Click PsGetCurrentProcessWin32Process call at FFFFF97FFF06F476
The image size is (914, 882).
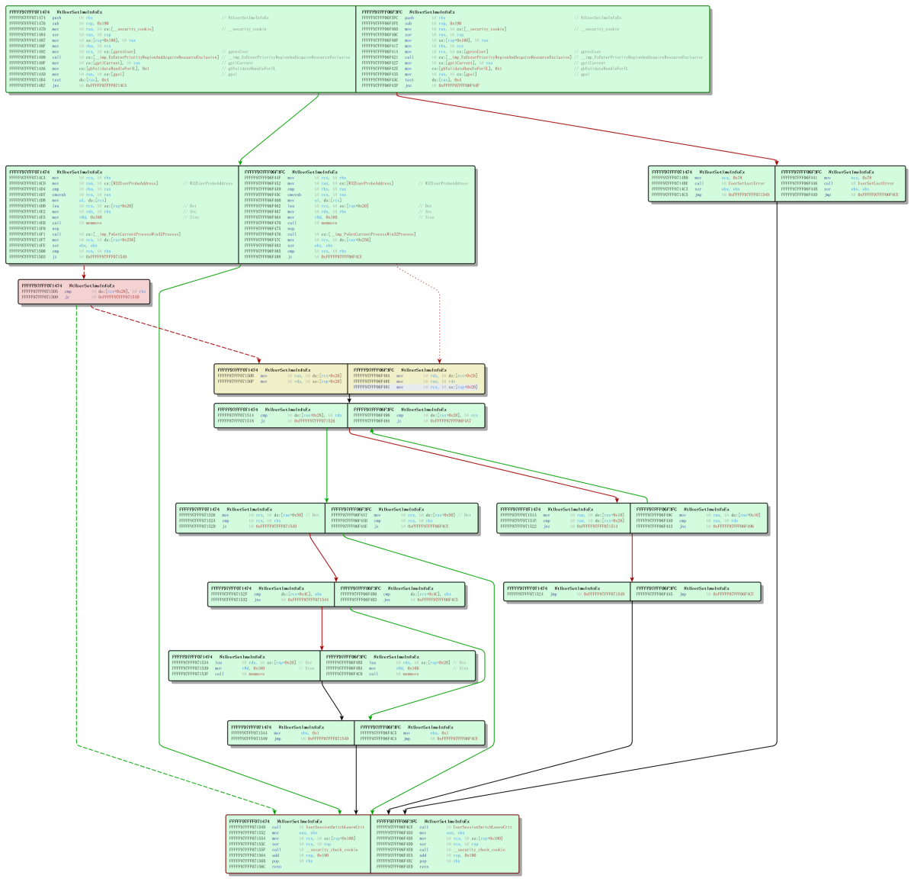click(330, 234)
